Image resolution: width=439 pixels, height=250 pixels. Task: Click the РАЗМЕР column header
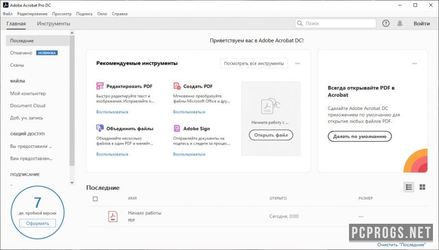tap(365, 199)
